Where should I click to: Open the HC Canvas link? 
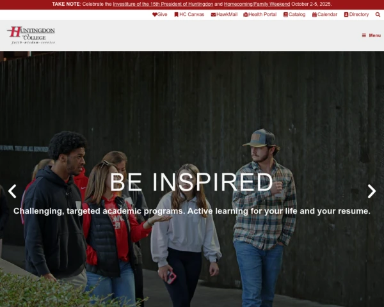click(191, 15)
